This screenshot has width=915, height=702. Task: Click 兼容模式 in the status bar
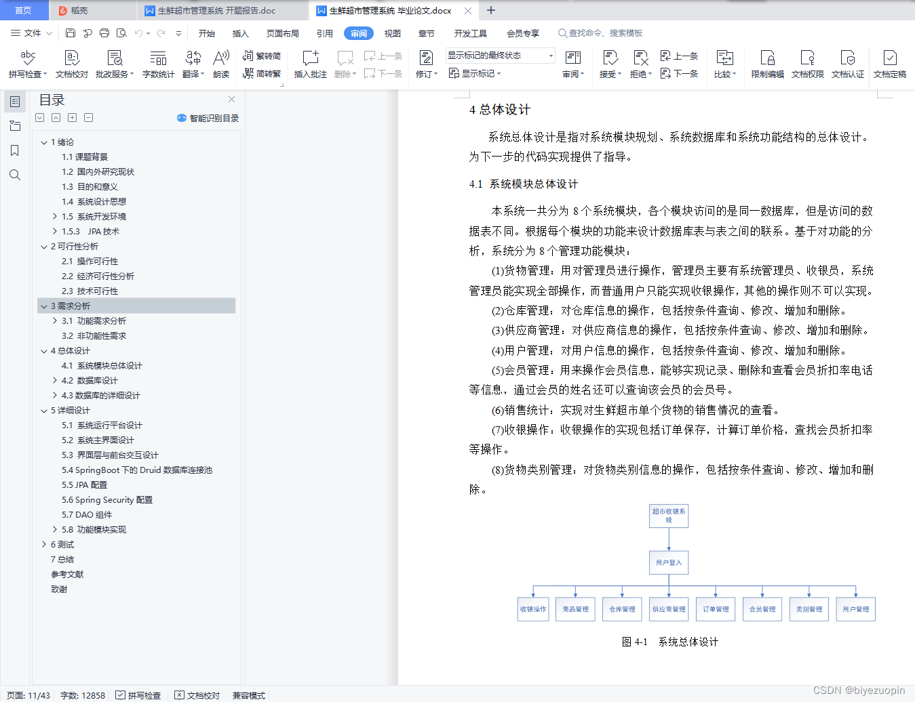[x=249, y=695]
